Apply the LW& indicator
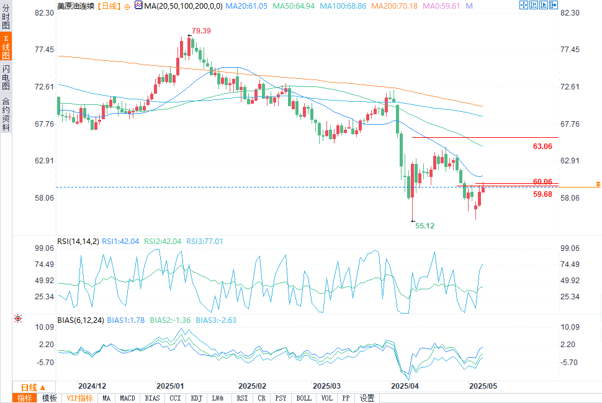The height and width of the screenshot is (403, 602). coord(218,398)
